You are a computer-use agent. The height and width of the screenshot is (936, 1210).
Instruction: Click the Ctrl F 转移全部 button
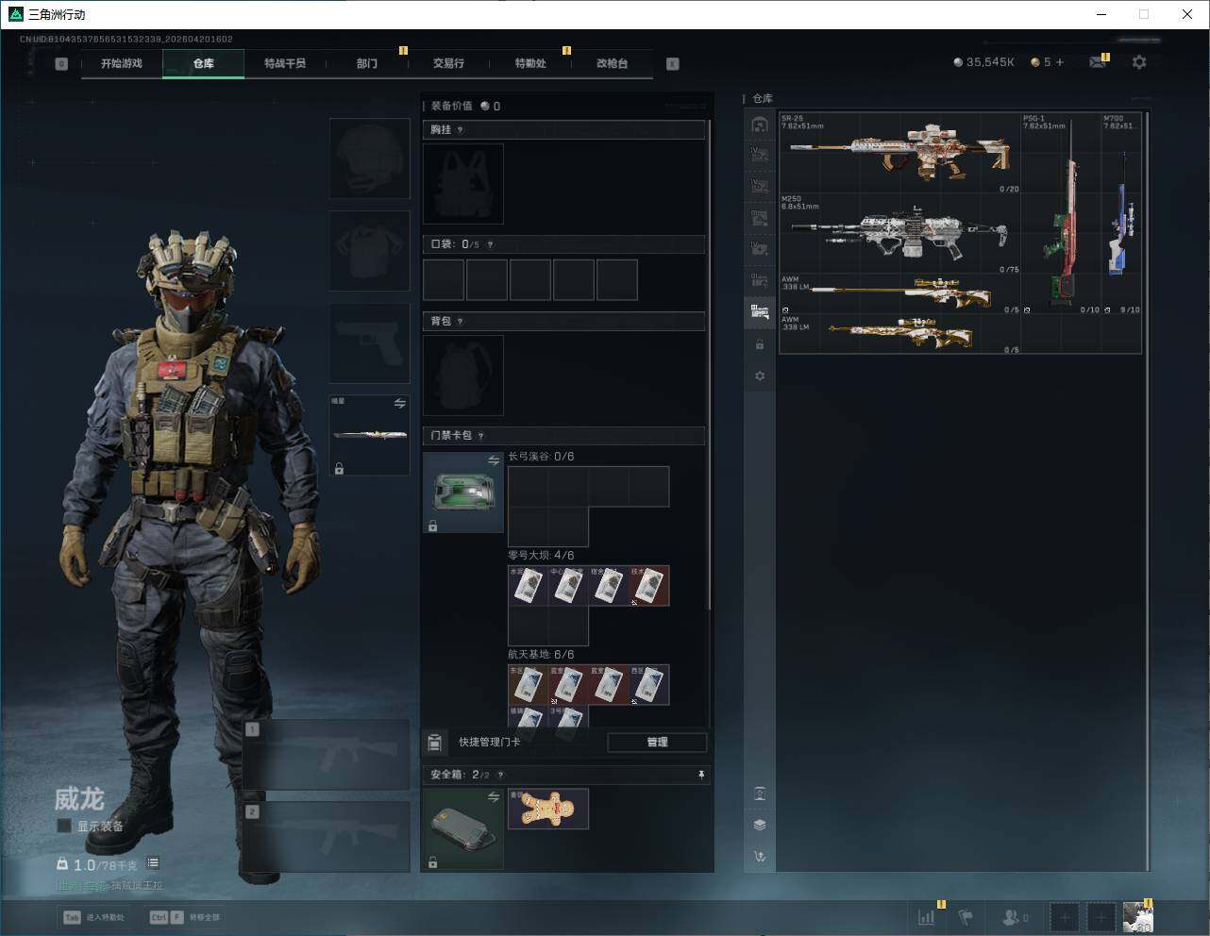tap(185, 917)
